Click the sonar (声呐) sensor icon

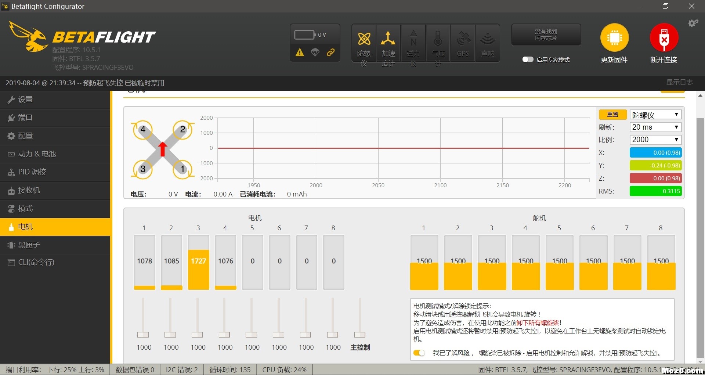tap(487, 44)
